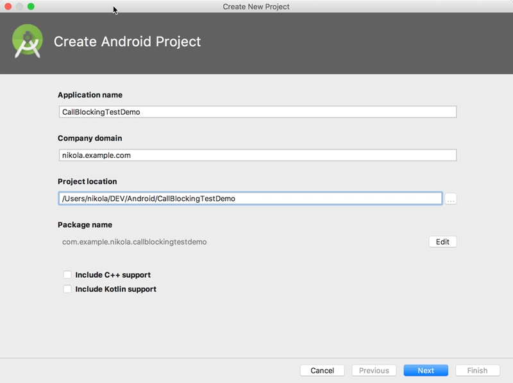Viewport: 513px width, 383px height.
Task: Click the Android Studio logo in header
Action: (28, 42)
